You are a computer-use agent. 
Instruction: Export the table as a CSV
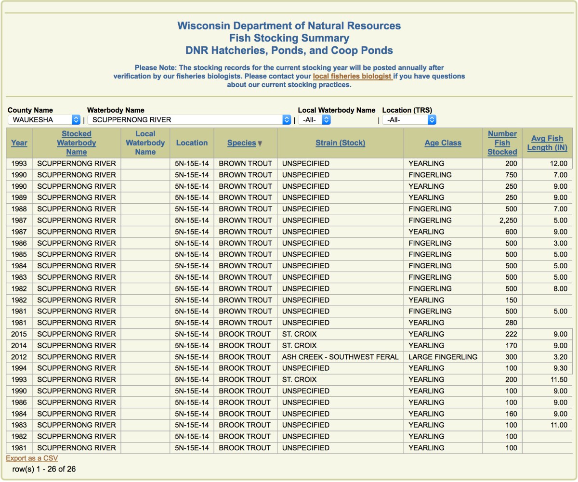click(x=32, y=458)
